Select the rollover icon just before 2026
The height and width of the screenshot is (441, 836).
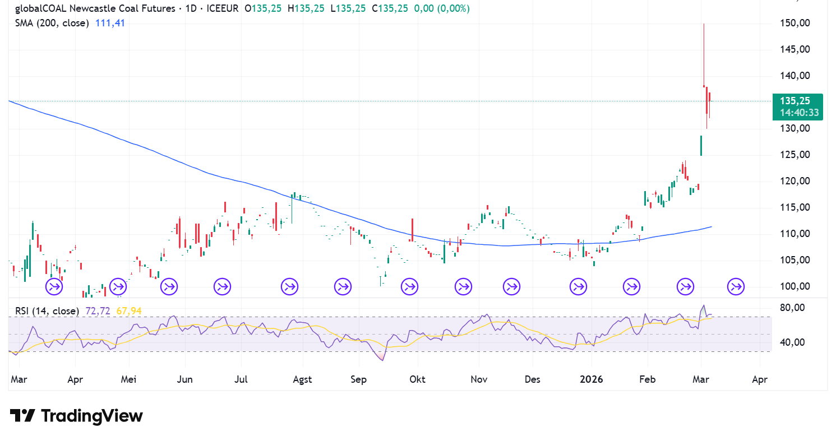click(x=578, y=287)
